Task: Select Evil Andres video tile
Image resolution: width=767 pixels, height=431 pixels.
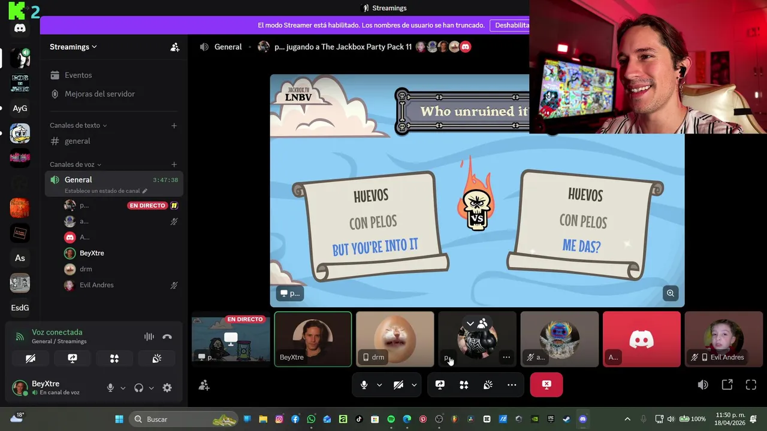Action: point(724,339)
